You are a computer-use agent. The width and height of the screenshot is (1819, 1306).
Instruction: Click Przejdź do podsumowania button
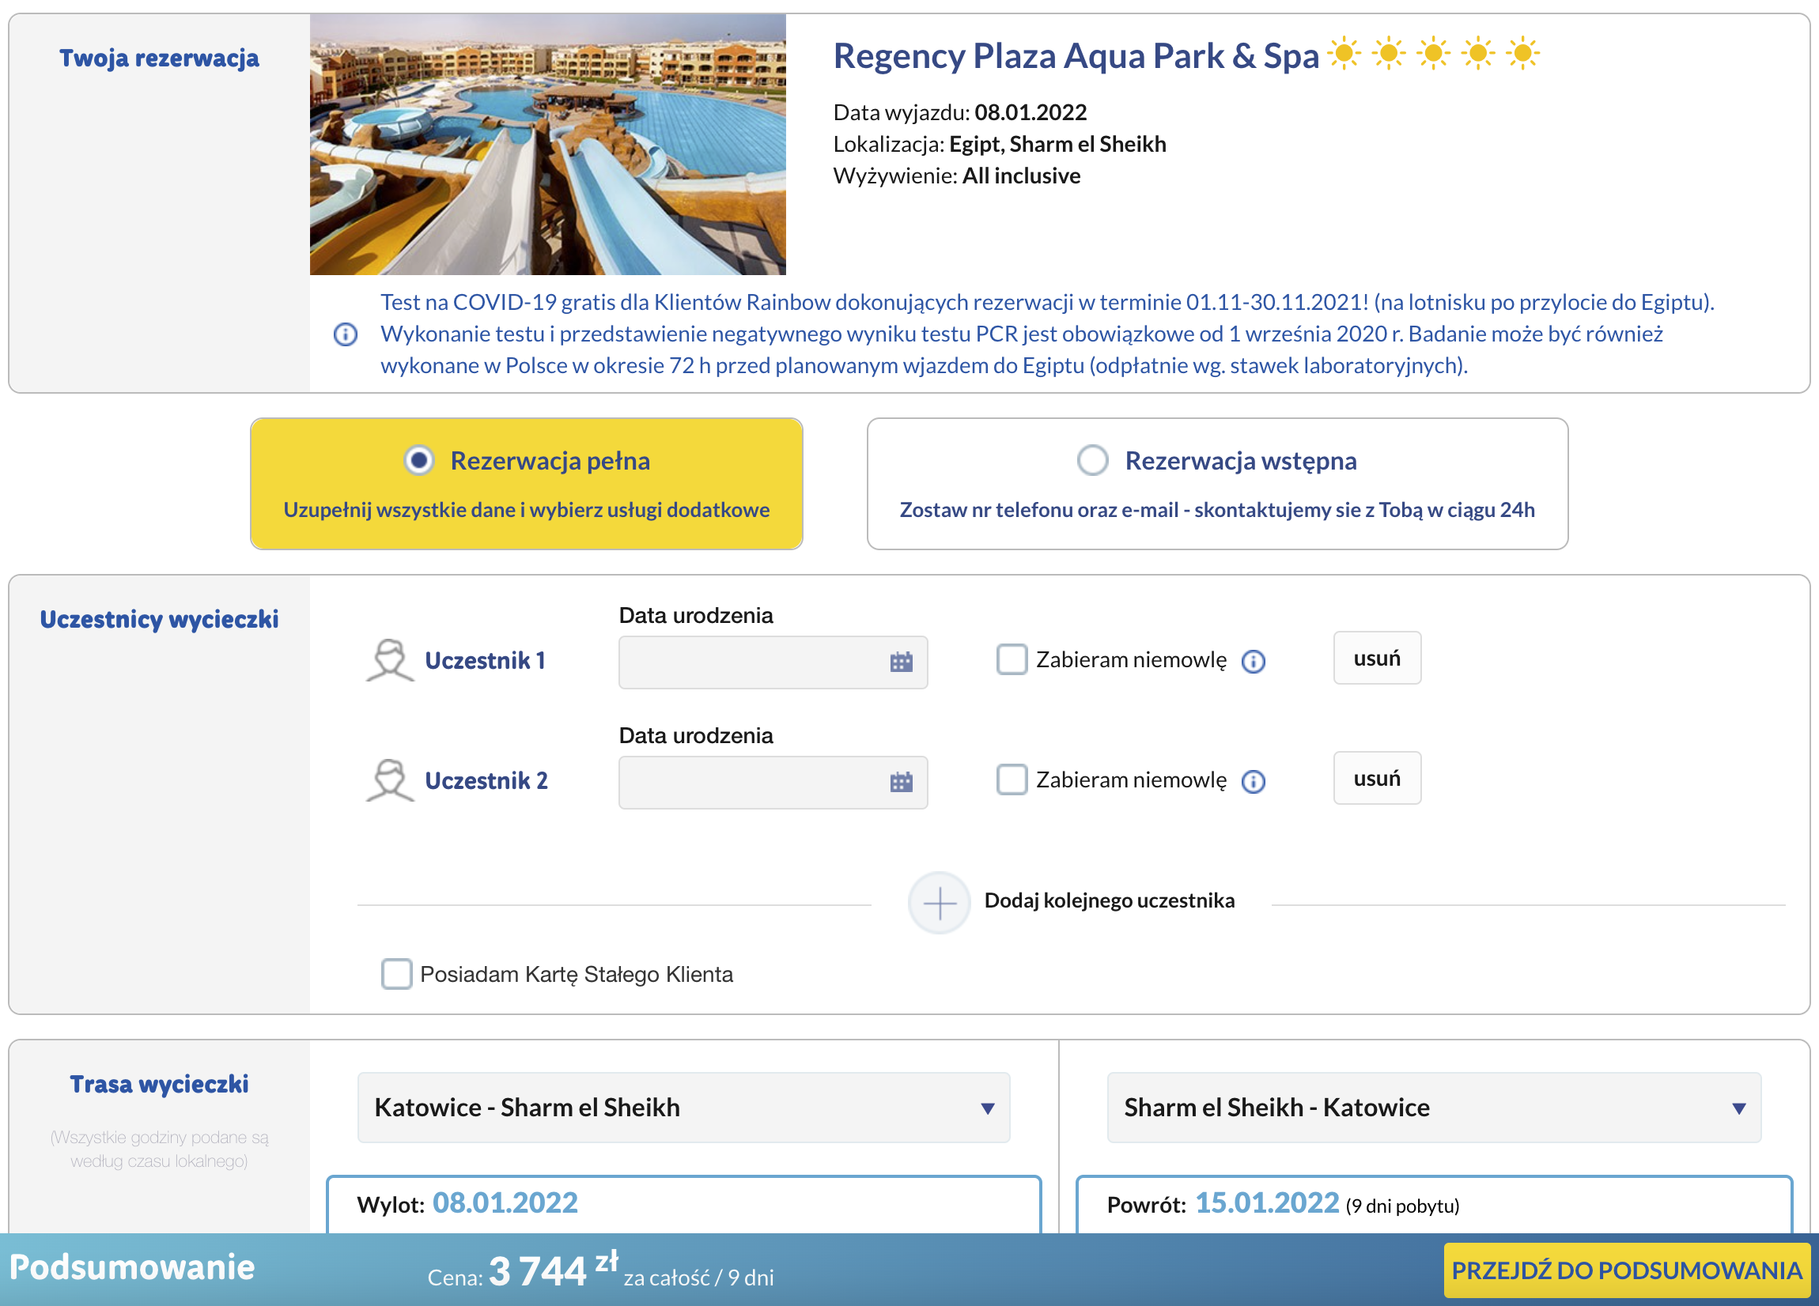pyautogui.click(x=1627, y=1270)
